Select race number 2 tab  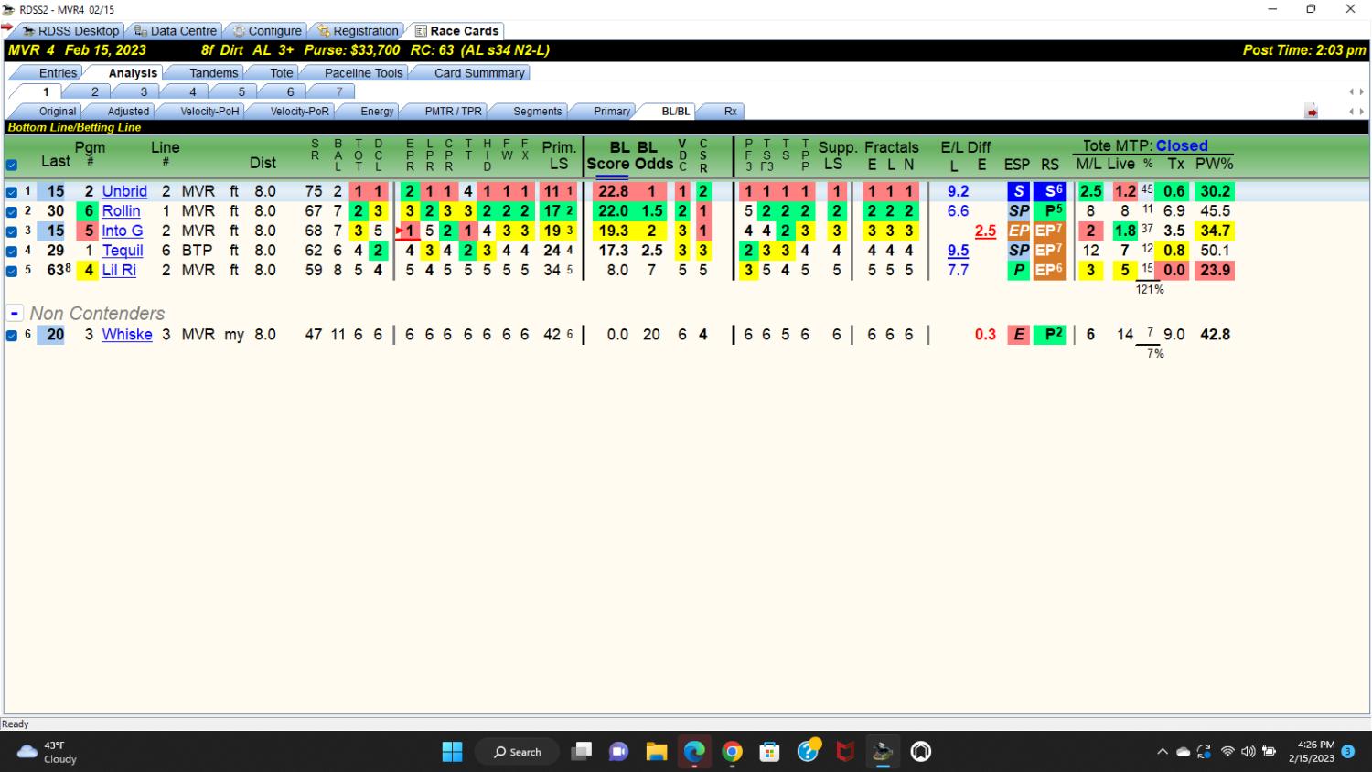(x=94, y=91)
